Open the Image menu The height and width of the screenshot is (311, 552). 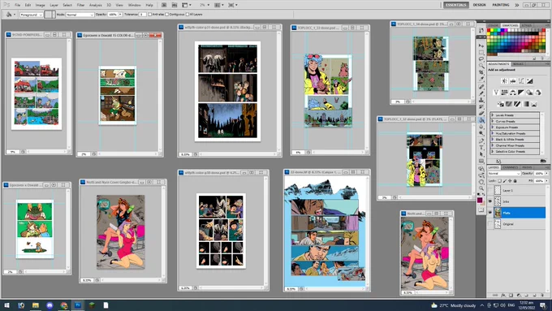click(x=40, y=6)
